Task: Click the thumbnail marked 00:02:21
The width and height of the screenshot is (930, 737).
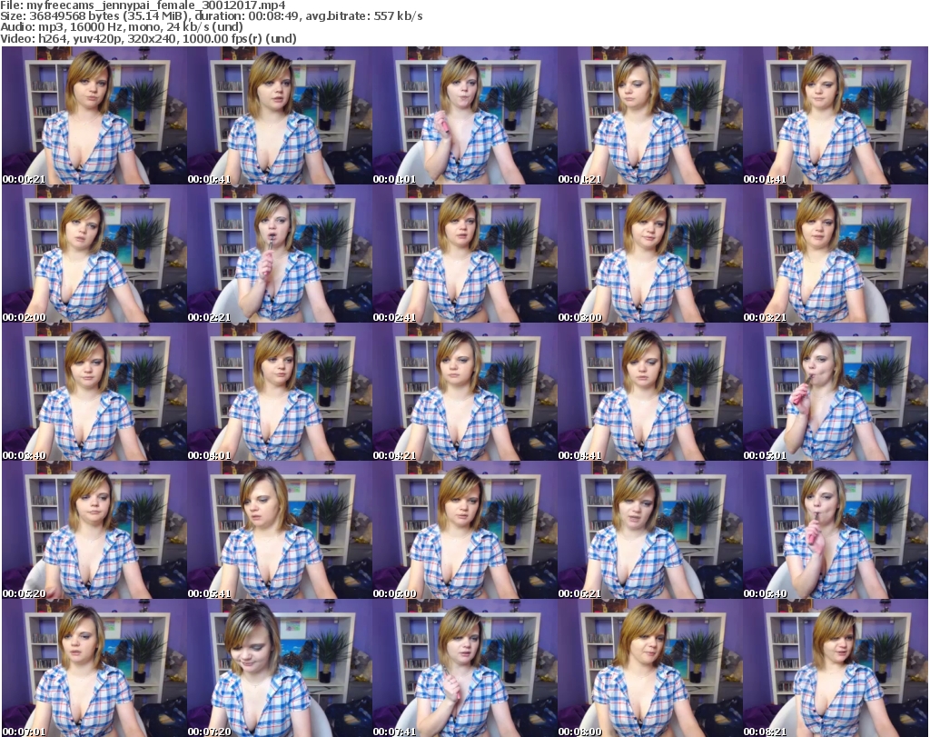Action: 280,254
